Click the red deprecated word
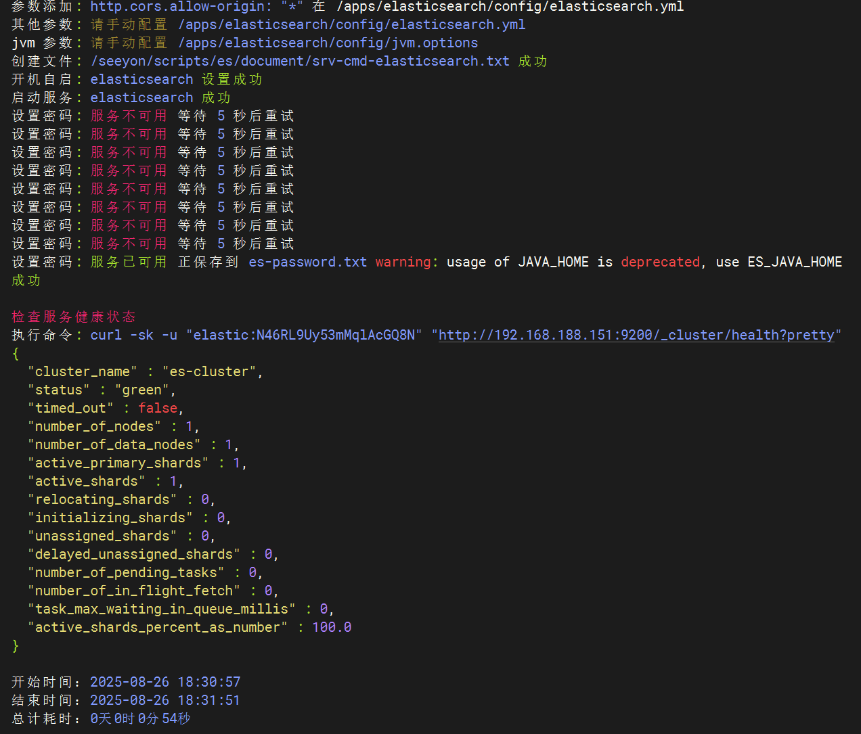The width and height of the screenshot is (861, 734). (x=661, y=262)
